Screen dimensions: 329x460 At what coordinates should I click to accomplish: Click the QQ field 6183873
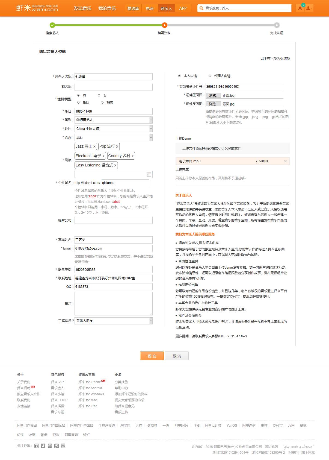(x=114, y=287)
